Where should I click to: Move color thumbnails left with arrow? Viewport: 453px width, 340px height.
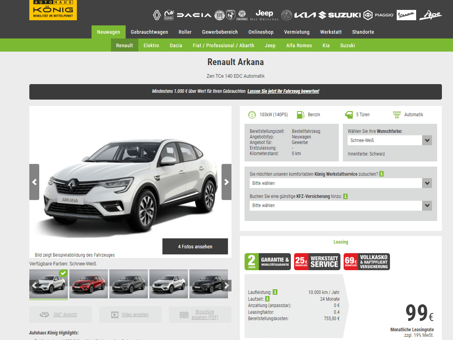tap(34, 285)
